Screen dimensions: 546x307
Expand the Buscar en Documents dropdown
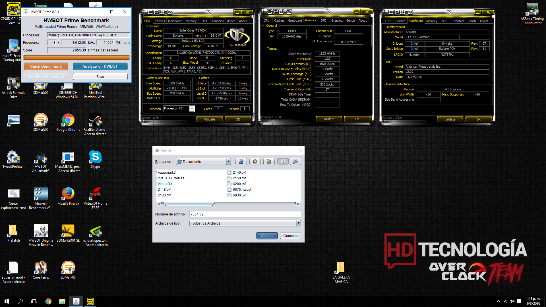[229, 161]
